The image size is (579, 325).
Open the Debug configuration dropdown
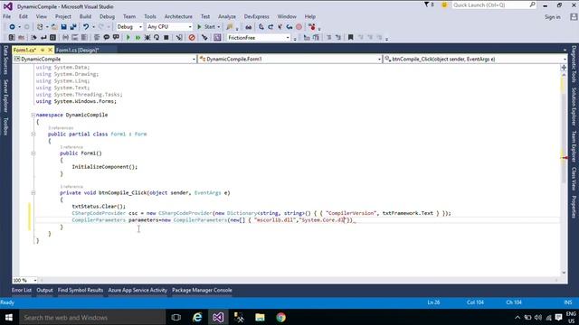(129, 27)
